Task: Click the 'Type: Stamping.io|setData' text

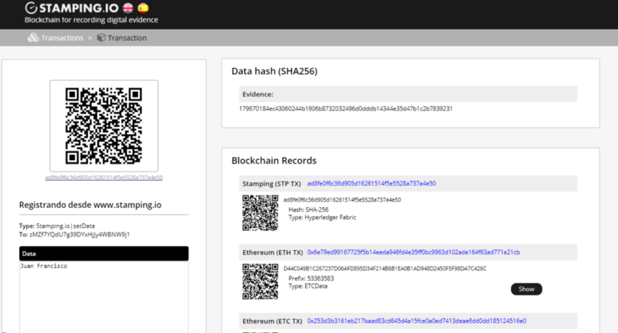Action: [56, 226]
